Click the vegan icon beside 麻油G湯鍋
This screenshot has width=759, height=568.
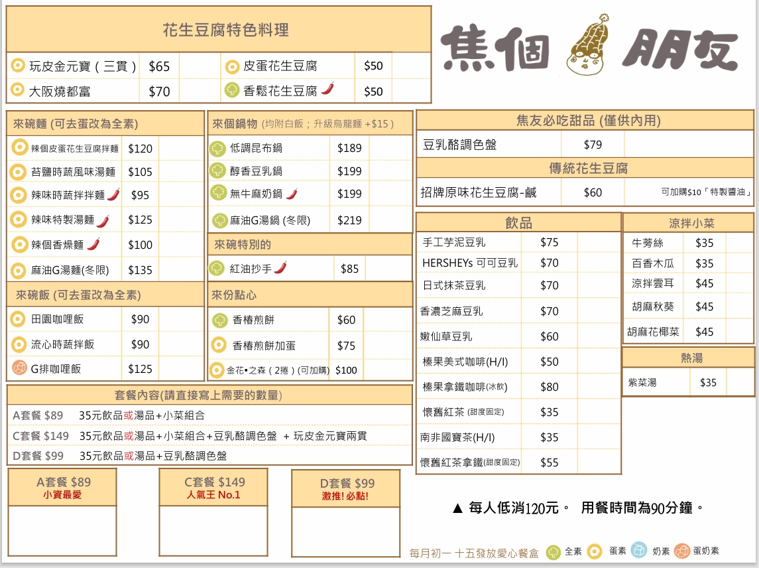pos(220,221)
